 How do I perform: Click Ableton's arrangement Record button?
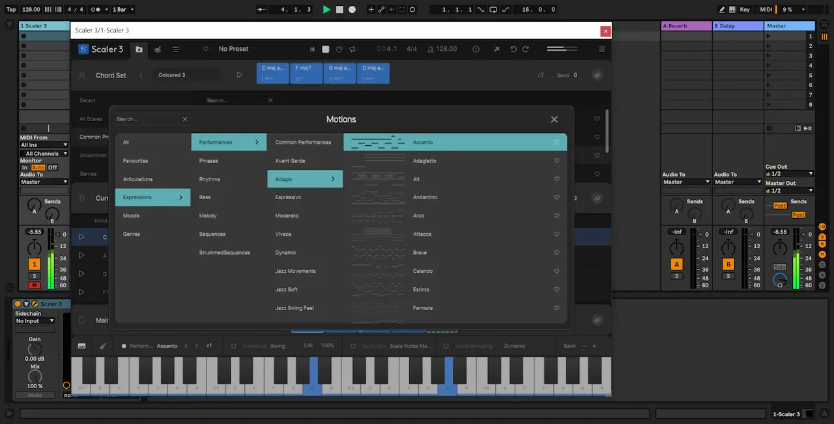(352, 10)
